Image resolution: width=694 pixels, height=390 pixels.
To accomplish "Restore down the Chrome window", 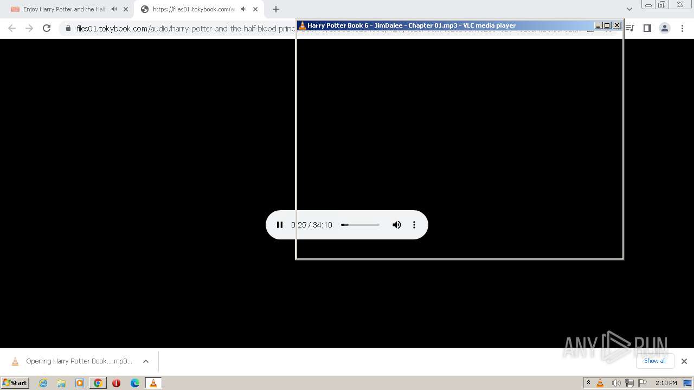I will (662, 5).
